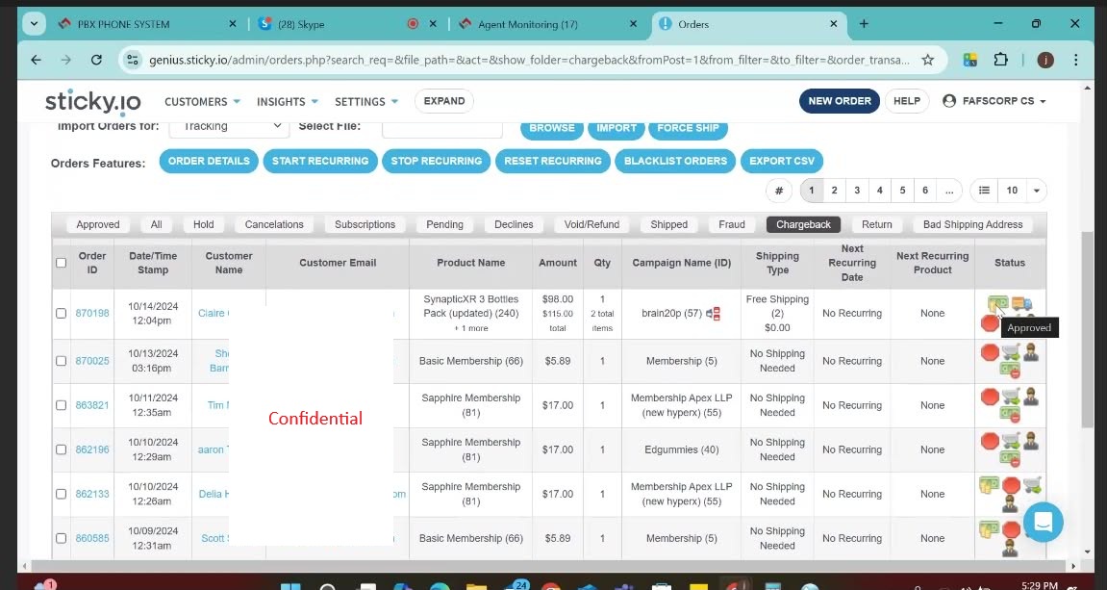Switch to the Cancelations tab
This screenshot has width=1107, height=590.
274,224
